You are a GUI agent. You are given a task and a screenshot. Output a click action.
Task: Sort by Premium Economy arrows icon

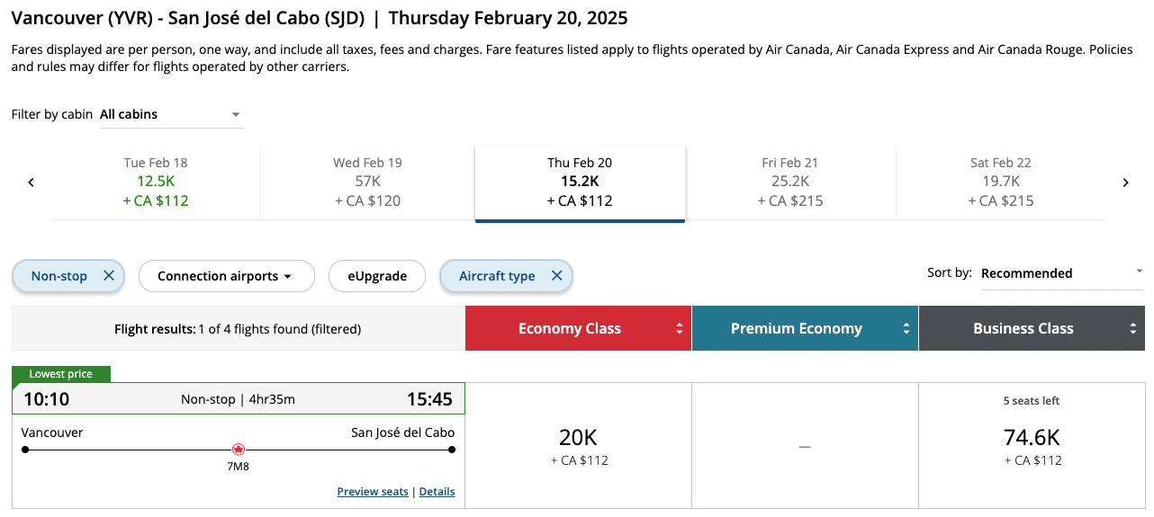(x=906, y=329)
